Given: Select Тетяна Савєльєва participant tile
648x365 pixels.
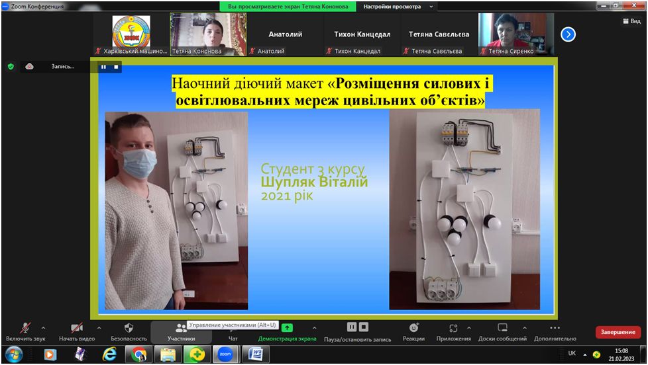Looking at the screenshot, I should click(439, 34).
